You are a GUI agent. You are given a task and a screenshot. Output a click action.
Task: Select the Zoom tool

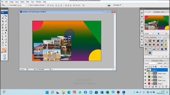click(6, 45)
